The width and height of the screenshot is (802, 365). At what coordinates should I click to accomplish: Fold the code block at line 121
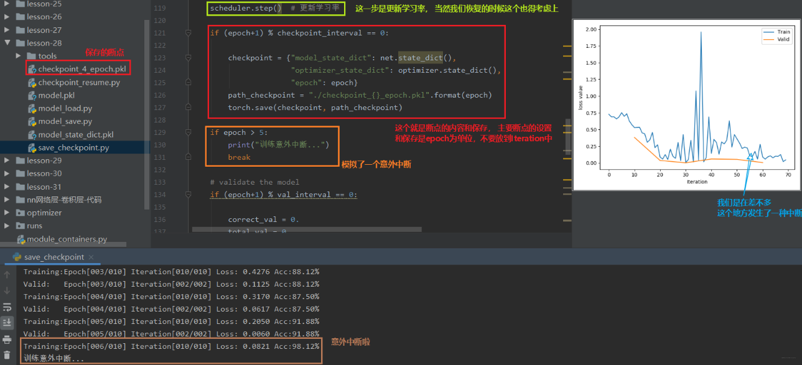click(188, 33)
